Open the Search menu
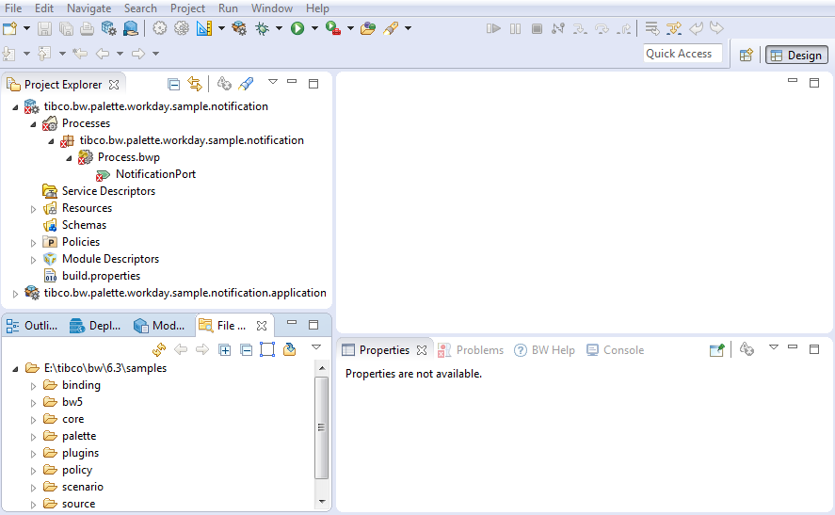The image size is (835, 515). pos(140,8)
